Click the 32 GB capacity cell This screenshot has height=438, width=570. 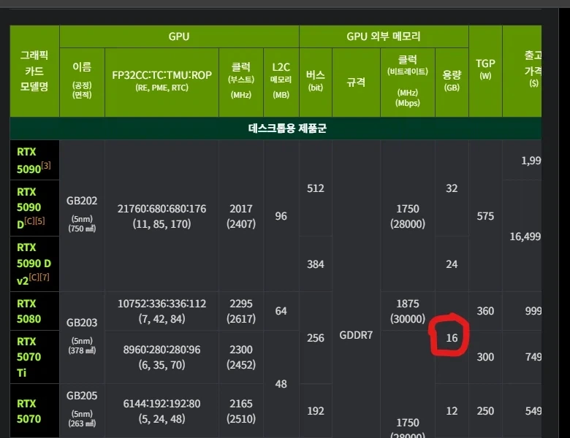tap(452, 188)
